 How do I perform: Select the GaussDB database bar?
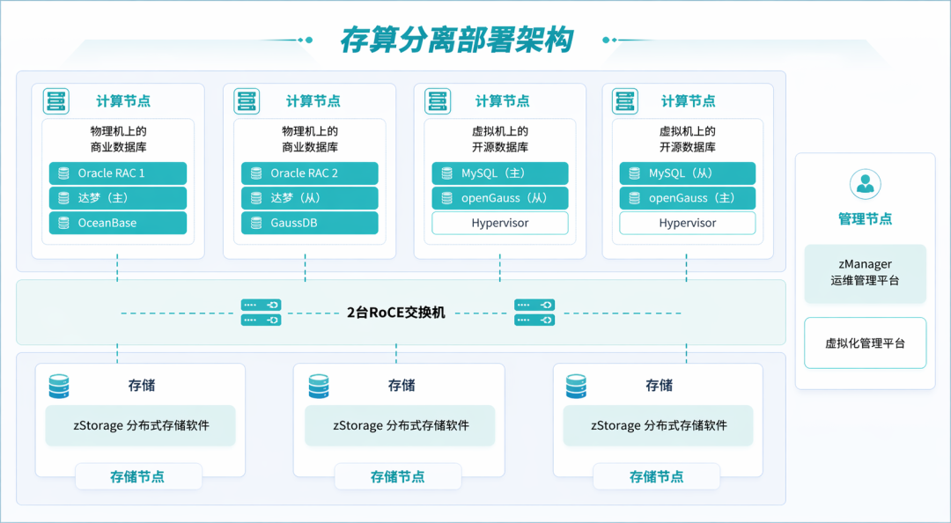pos(310,224)
